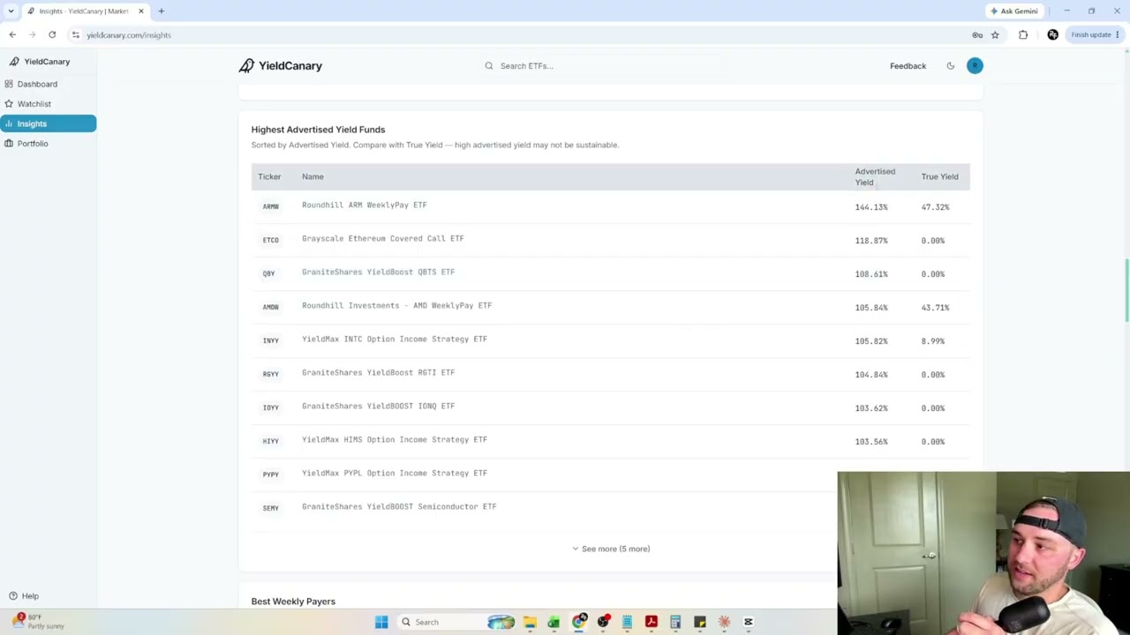Reload the page
Viewport: 1130px width, 635px height.
click(x=52, y=35)
